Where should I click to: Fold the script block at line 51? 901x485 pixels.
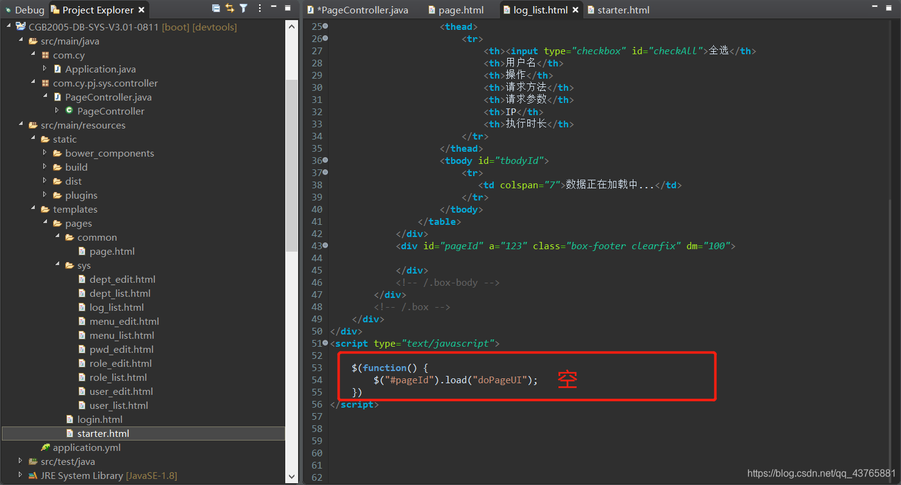[325, 343]
